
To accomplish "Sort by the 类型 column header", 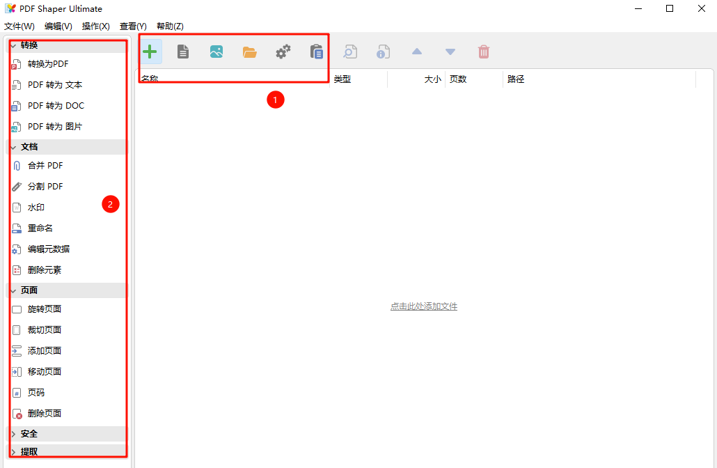I will pos(358,79).
